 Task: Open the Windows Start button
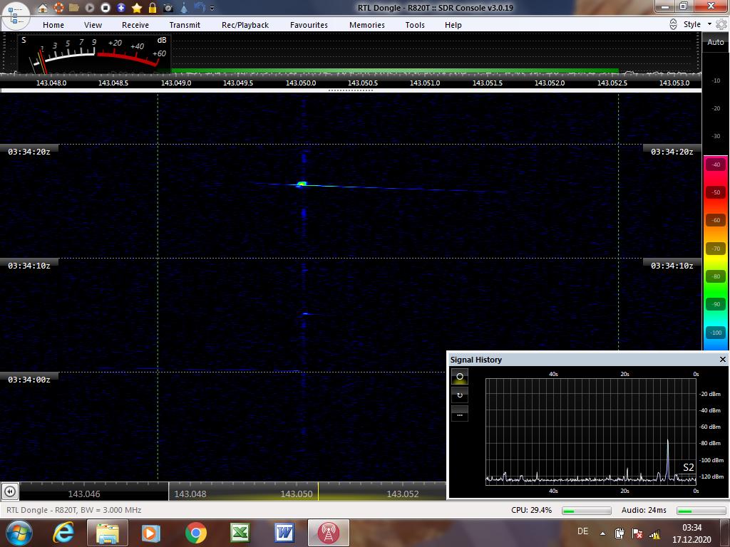coord(18,533)
